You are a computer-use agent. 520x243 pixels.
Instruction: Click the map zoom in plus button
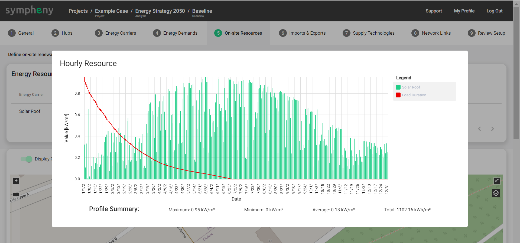tap(16, 181)
